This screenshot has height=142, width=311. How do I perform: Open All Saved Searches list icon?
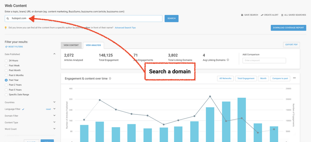tap(282, 15)
